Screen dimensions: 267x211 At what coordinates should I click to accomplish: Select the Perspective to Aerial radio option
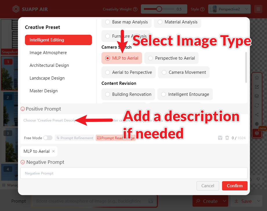click(171, 58)
